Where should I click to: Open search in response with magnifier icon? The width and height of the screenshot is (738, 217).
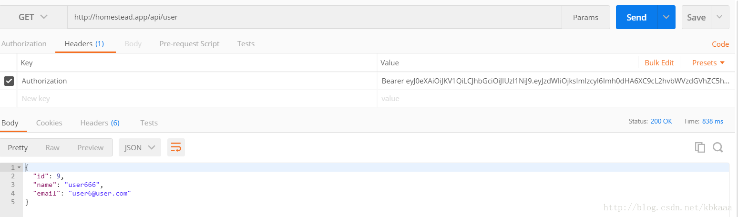click(x=718, y=147)
